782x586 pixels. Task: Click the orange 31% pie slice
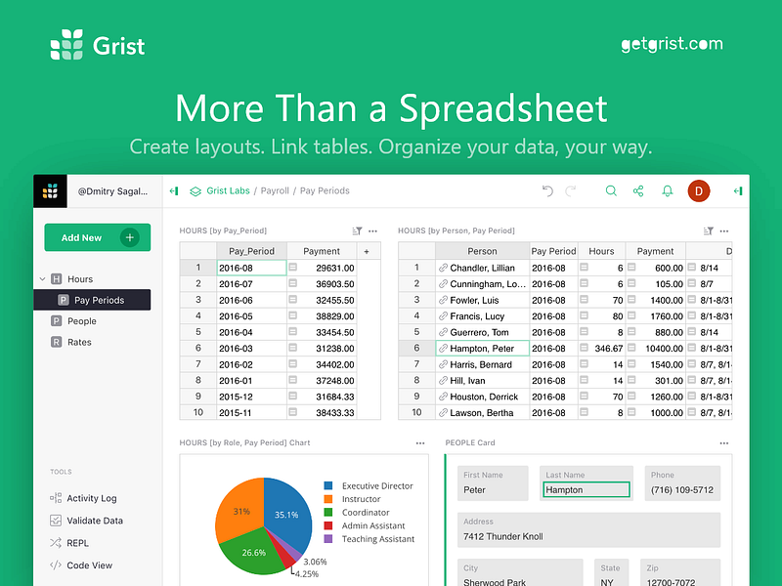click(239, 508)
